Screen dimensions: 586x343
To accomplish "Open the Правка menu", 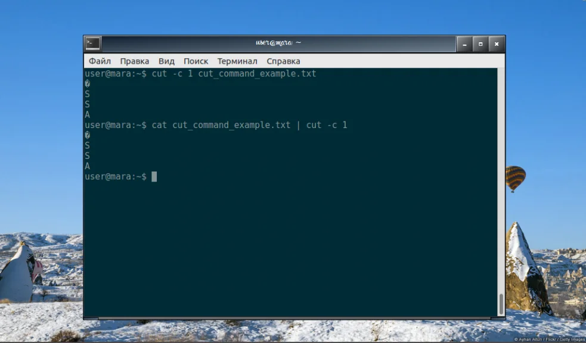I will [135, 61].
